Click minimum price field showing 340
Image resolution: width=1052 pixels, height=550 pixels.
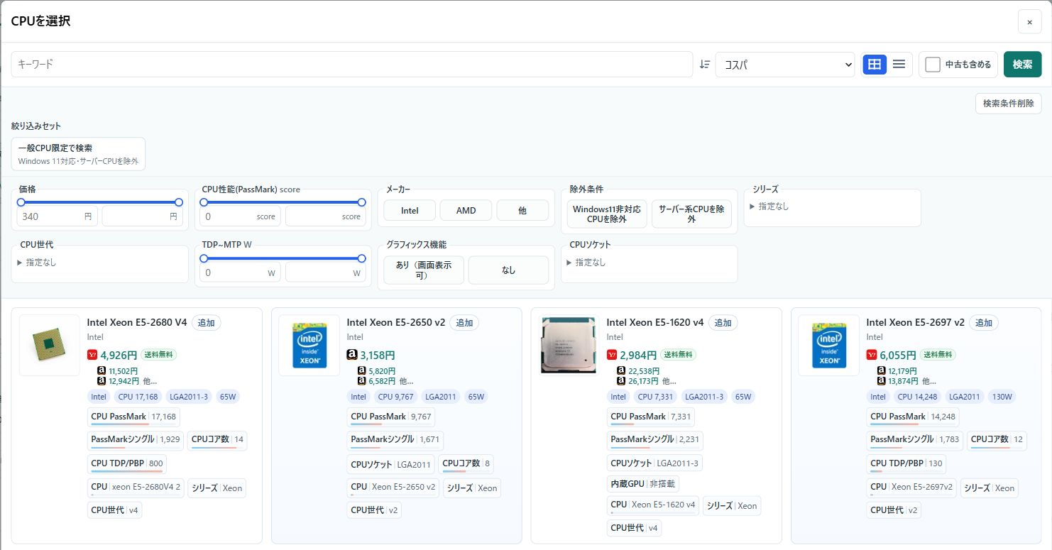[57, 216]
